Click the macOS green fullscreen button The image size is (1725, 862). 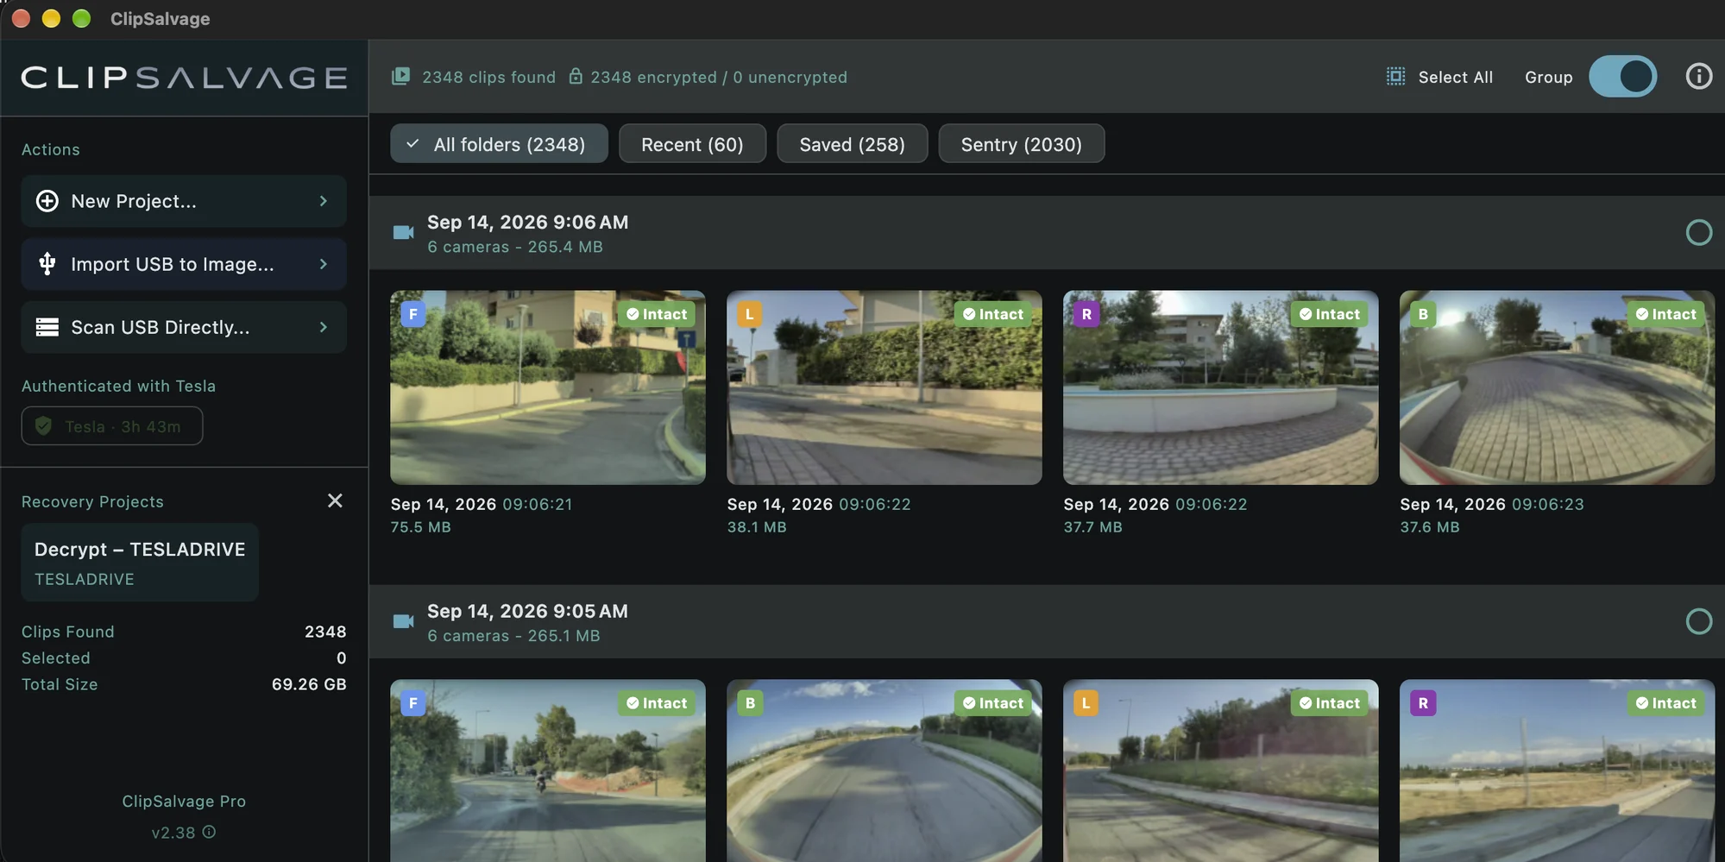pos(81,18)
